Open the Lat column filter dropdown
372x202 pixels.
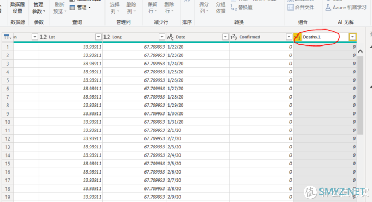98,37
